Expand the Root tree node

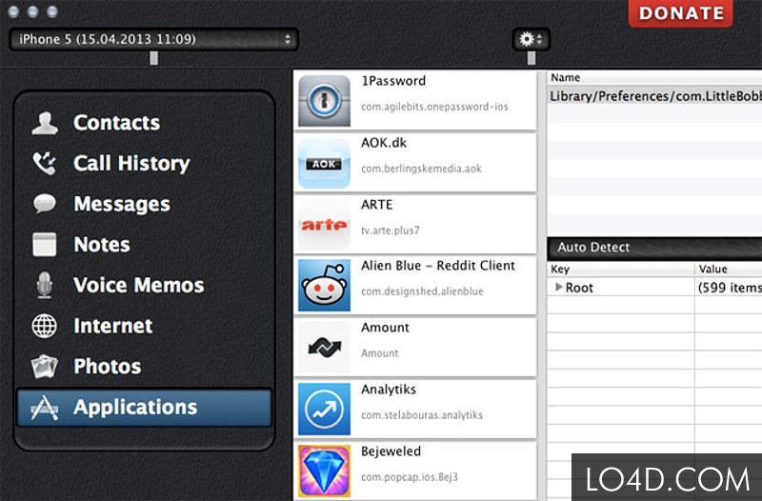[558, 288]
